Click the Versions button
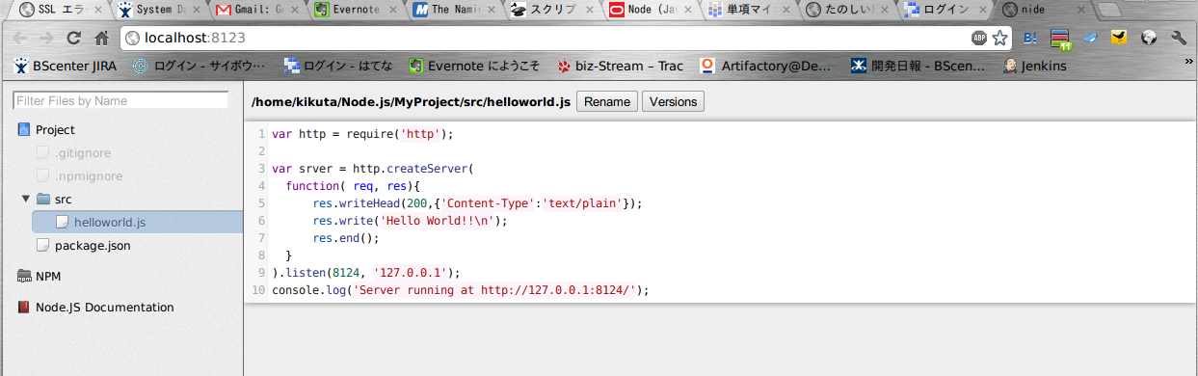The image size is (1198, 376). pos(673,101)
